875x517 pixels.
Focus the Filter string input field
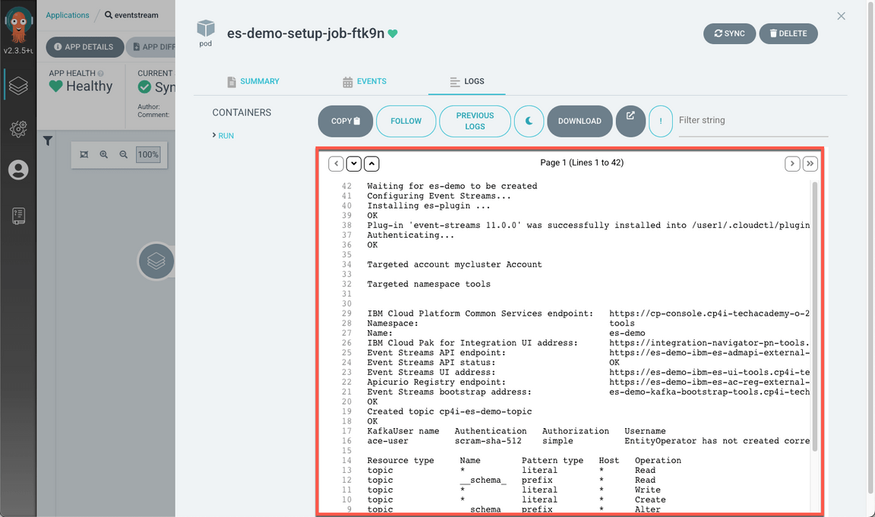pyautogui.click(x=752, y=120)
